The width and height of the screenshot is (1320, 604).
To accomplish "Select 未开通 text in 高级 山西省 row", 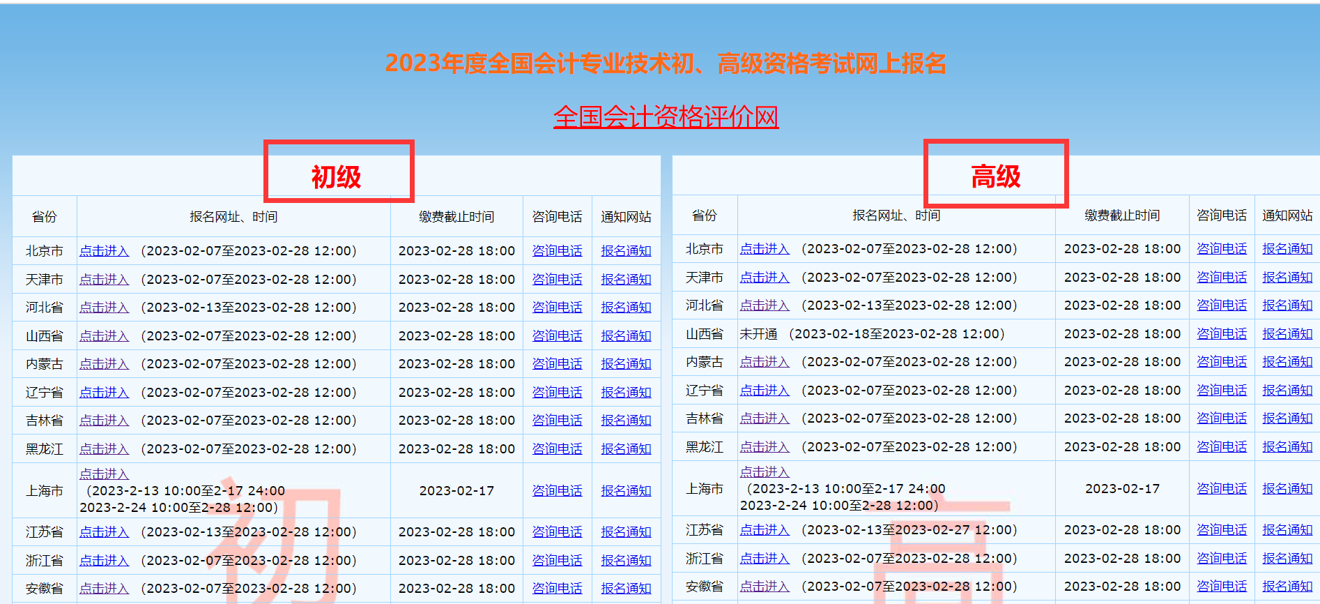I will point(758,334).
